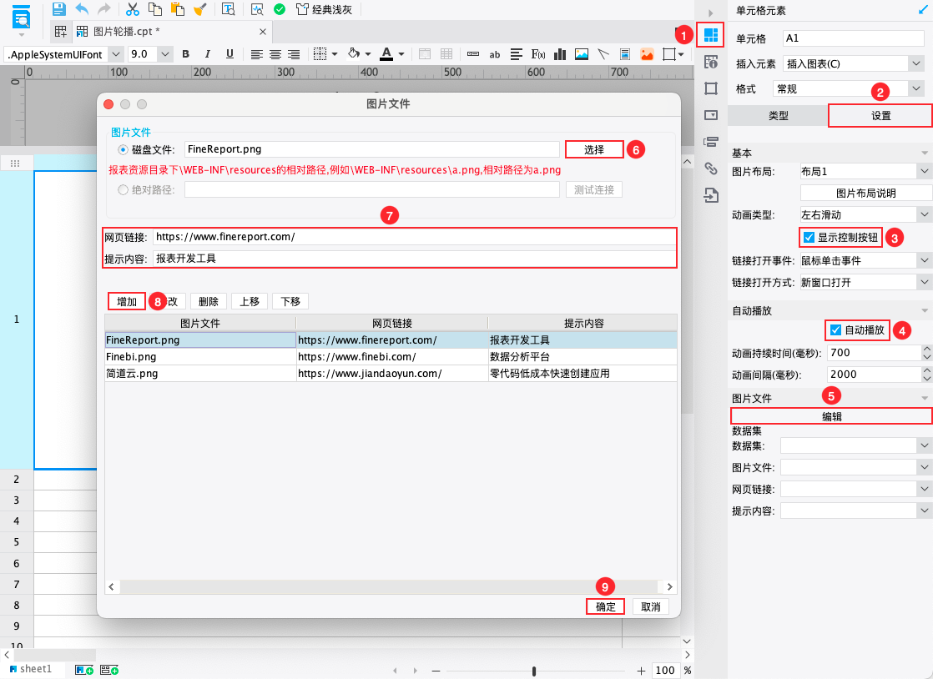Open the 链接打开事件 dropdown
Viewport: 933px width, 679px height.
[x=924, y=260]
